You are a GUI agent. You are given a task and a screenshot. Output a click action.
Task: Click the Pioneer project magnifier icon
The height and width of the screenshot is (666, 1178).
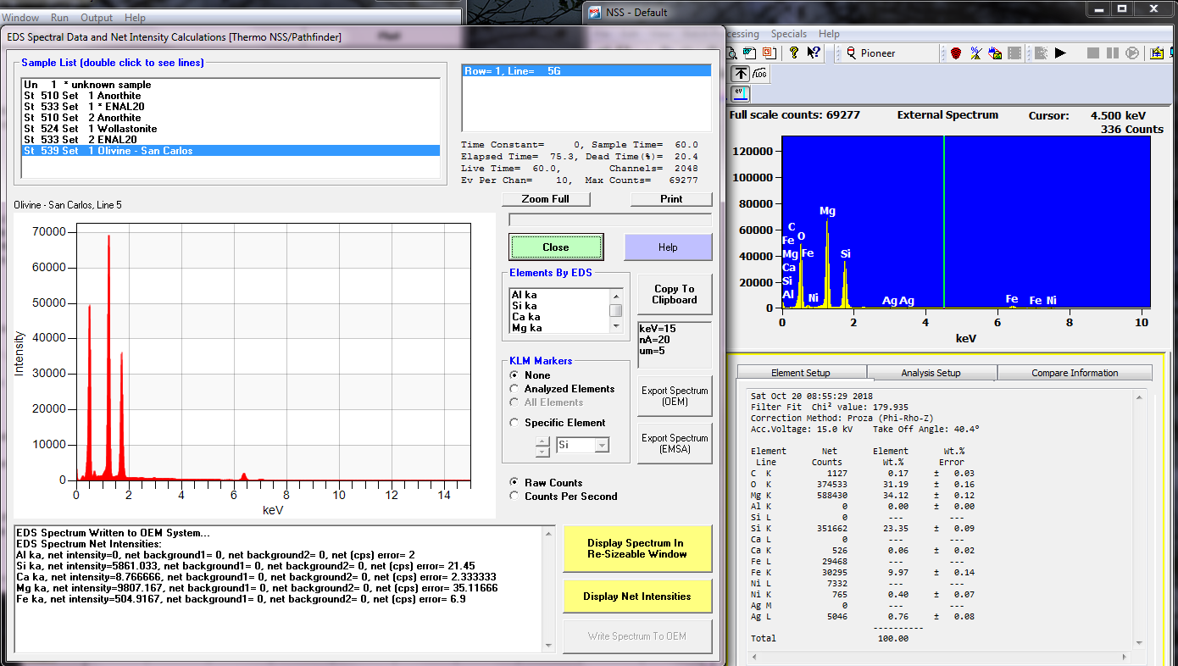(850, 53)
